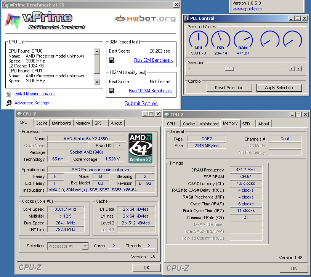Click the floppy save icon for 32M score
The height and width of the screenshot is (277, 311).
112,60
